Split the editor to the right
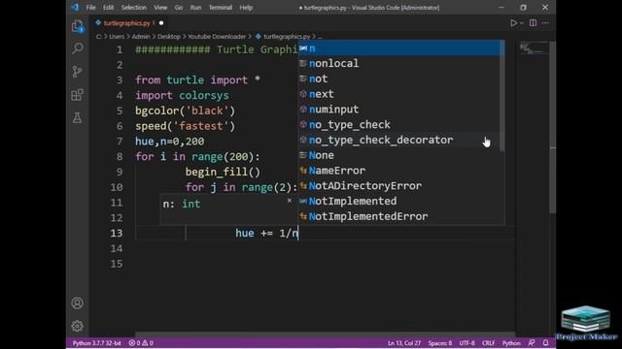622x349 pixels. pyautogui.click(x=533, y=23)
